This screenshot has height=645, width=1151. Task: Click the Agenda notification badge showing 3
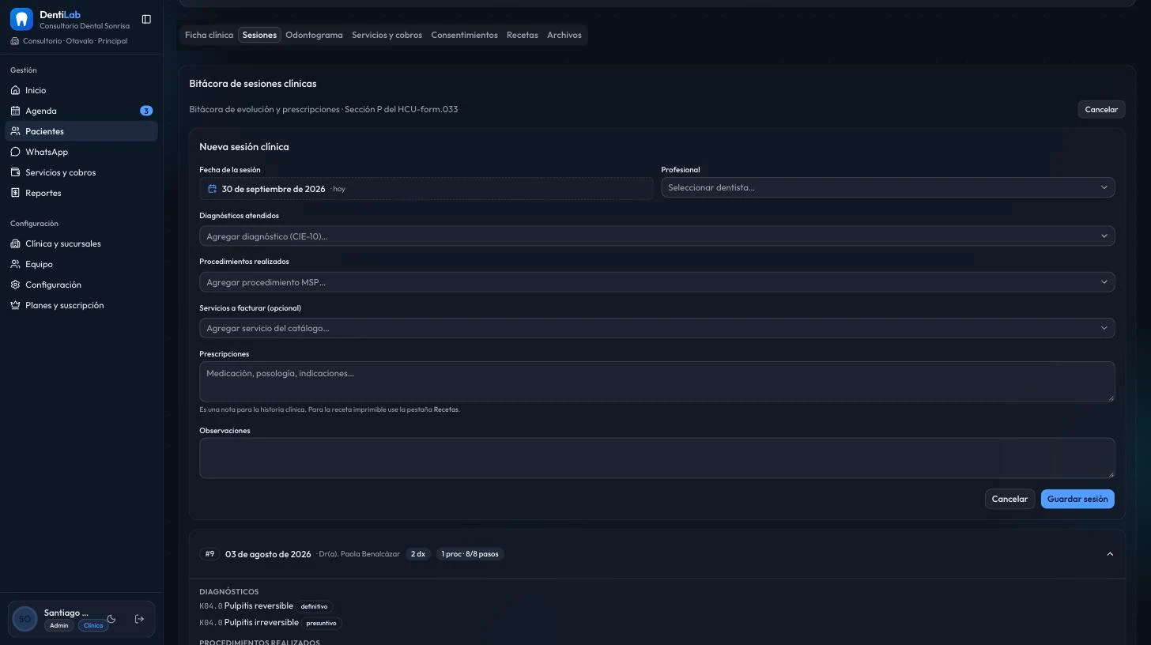click(146, 111)
